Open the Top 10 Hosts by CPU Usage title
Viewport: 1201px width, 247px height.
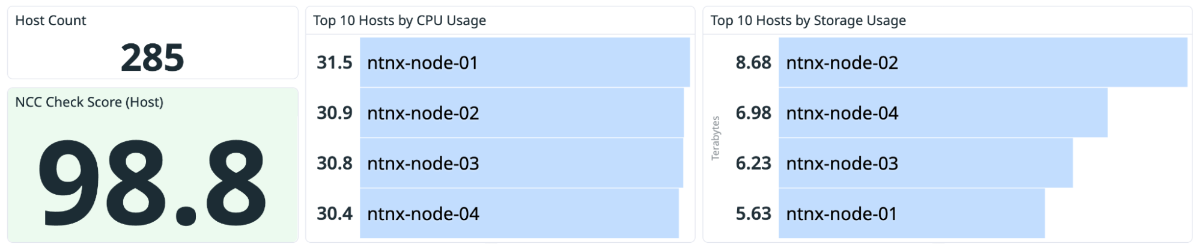click(399, 20)
